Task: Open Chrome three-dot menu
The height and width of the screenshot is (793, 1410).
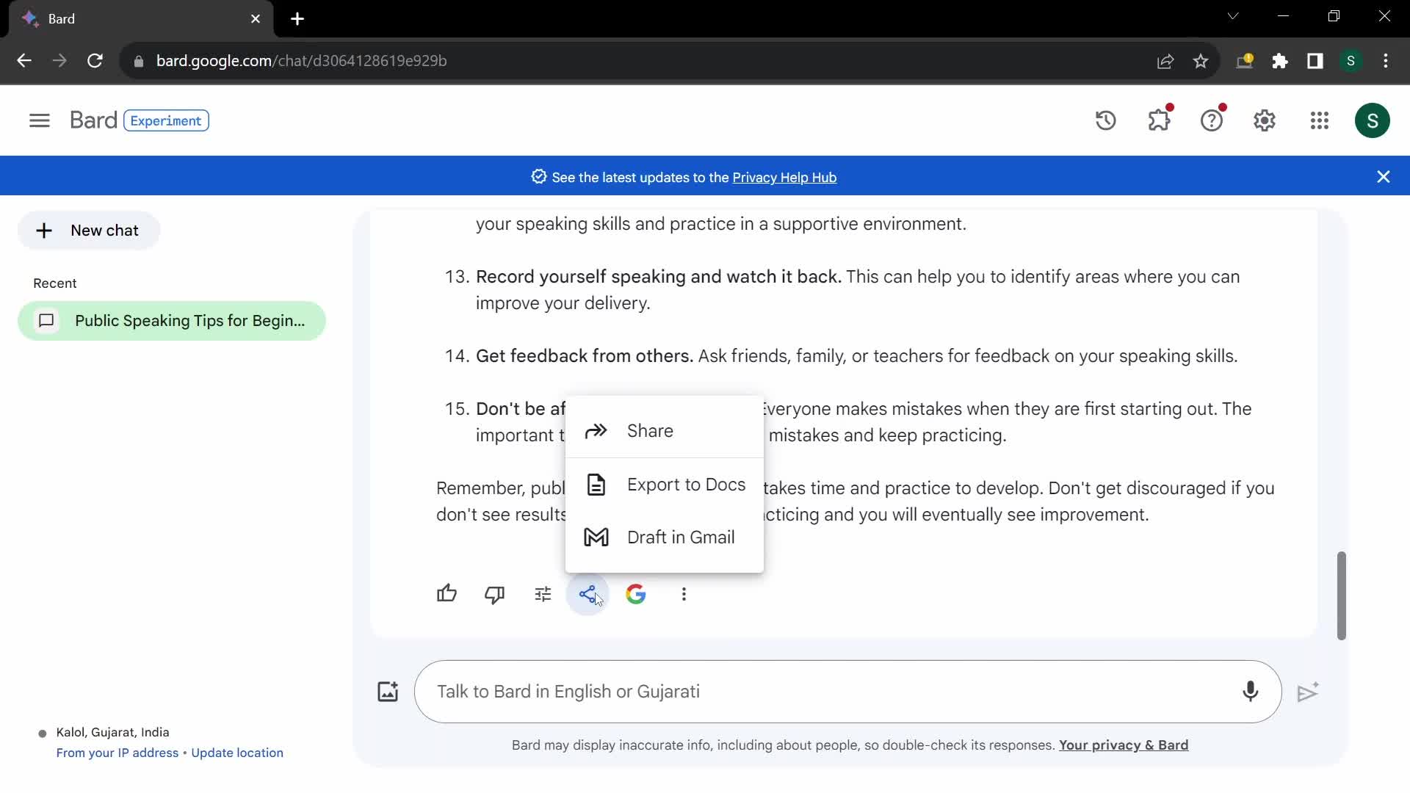Action: (x=1386, y=61)
